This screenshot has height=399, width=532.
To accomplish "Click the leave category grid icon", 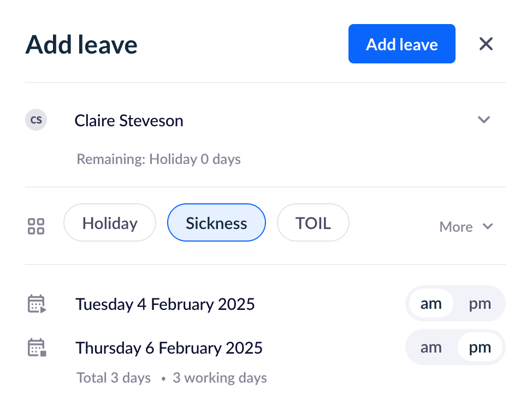I will point(36,226).
